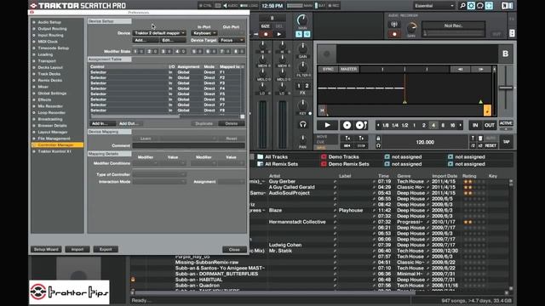Click the All Tracks folder icon
Viewport: 545px width, 306px height.
click(x=260, y=156)
